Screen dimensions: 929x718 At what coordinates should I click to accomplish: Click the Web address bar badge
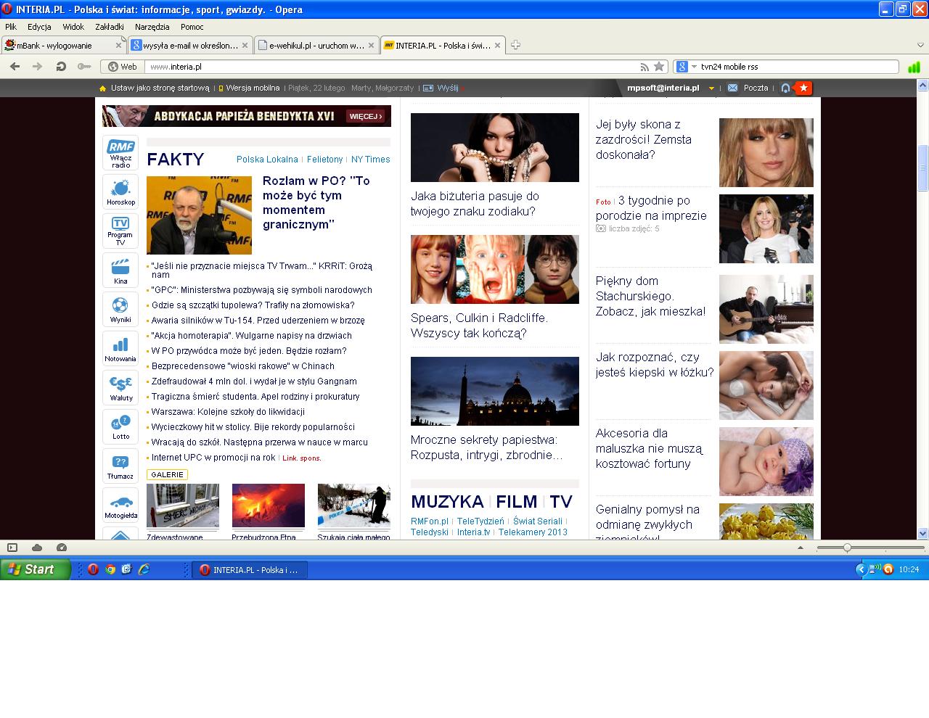click(123, 67)
